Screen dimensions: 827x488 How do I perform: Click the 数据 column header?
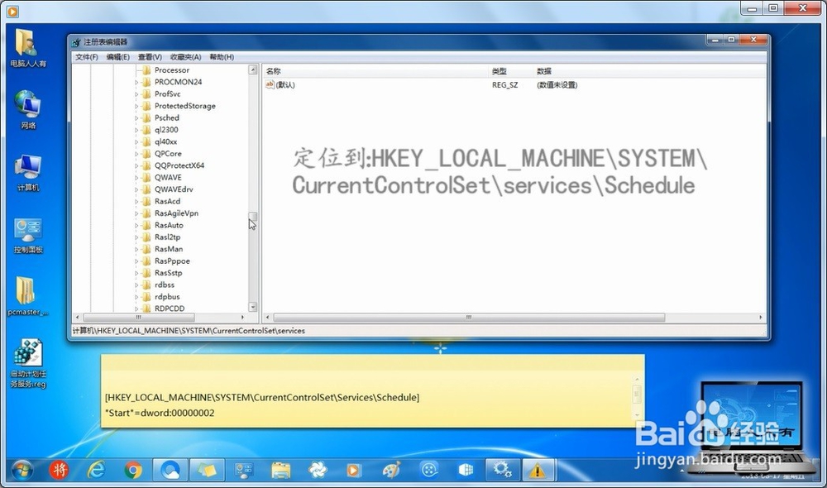(x=648, y=71)
